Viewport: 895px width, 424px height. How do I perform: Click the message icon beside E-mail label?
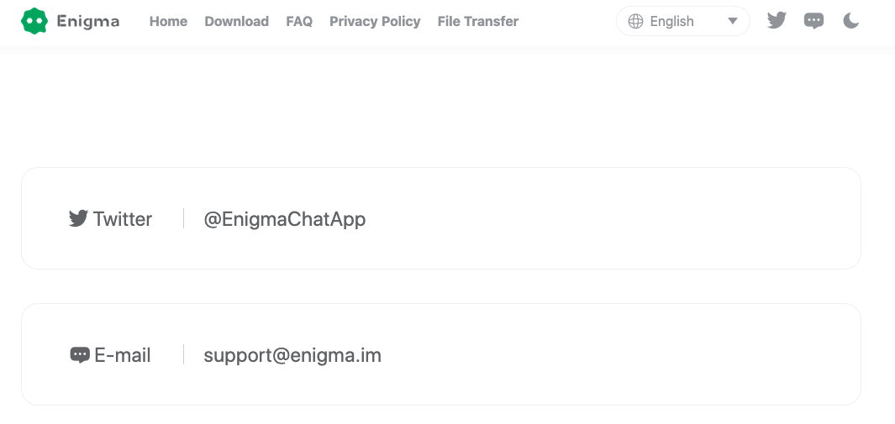click(80, 355)
